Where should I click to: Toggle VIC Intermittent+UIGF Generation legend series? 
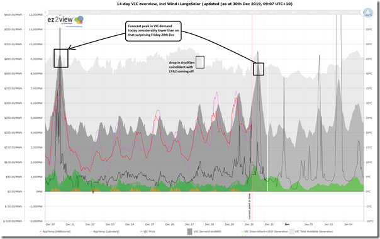[264, 231]
